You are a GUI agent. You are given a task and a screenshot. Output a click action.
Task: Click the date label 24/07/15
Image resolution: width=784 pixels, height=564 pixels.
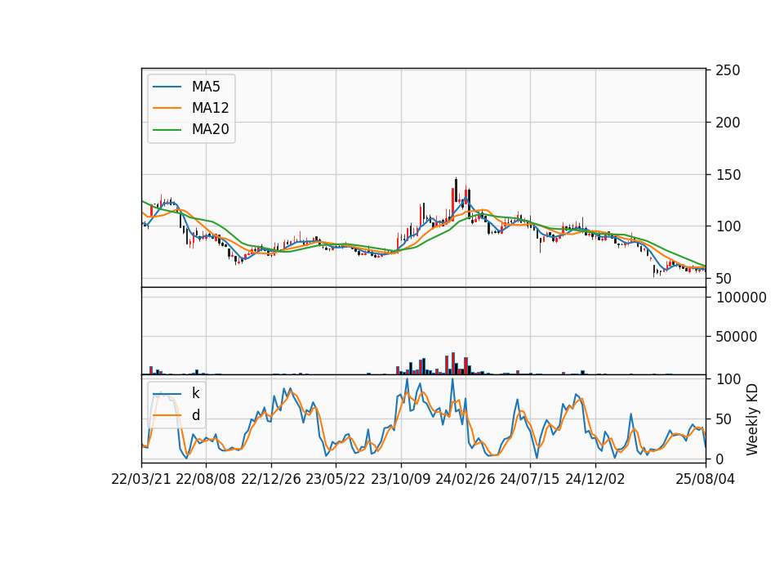point(529,479)
